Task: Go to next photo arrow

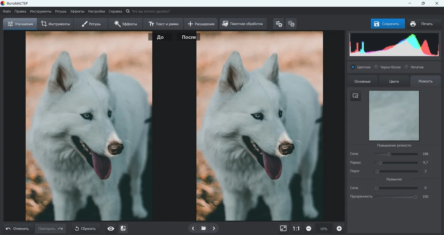Action: pyautogui.click(x=214, y=229)
